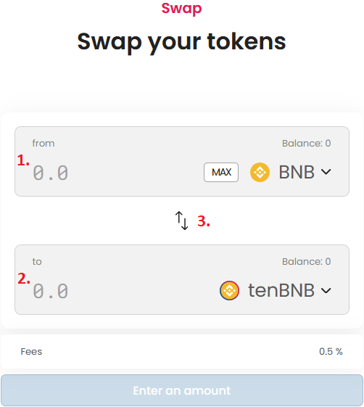Select the pink Swap heading

(181, 9)
